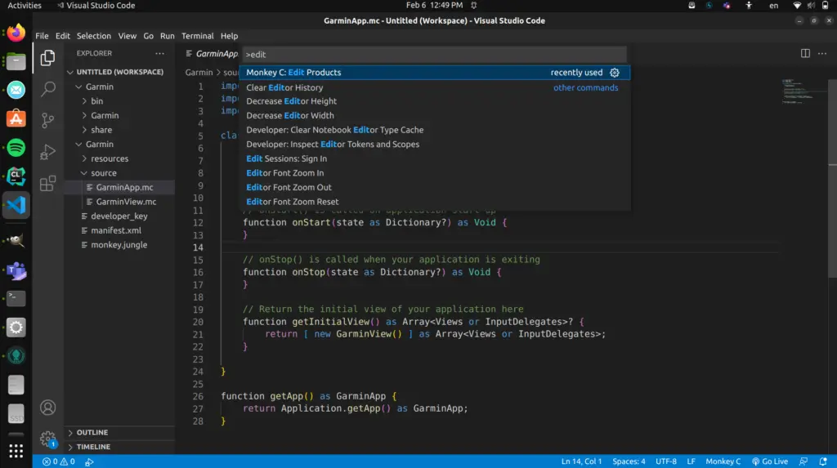This screenshot has width=837, height=468.
Task: Select Edit Sessions: Sign In command
Action: click(435, 158)
